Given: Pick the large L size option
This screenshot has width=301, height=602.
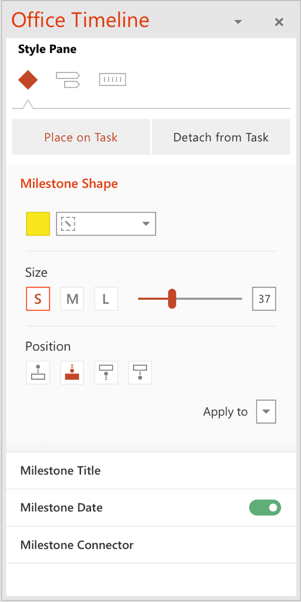Looking at the screenshot, I should point(106,299).
